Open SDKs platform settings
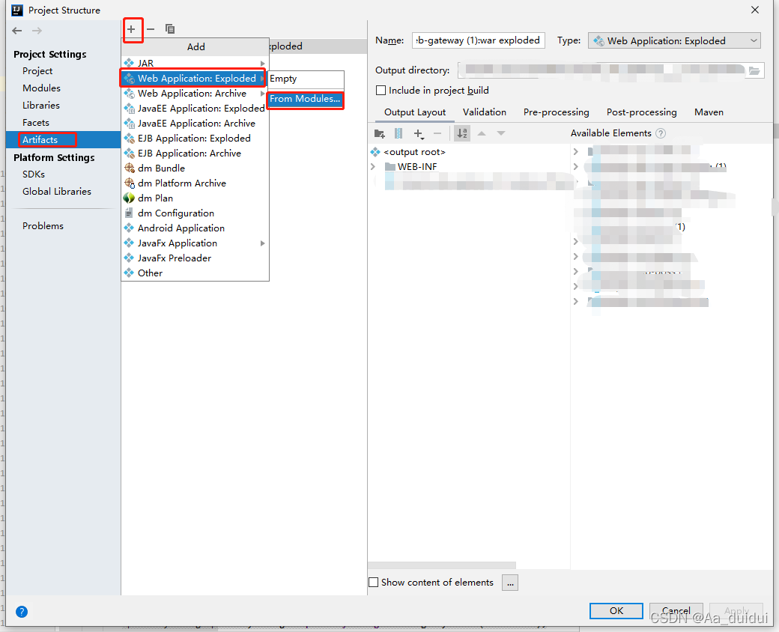This screenshot has height=632, width=779. [33, 174]
